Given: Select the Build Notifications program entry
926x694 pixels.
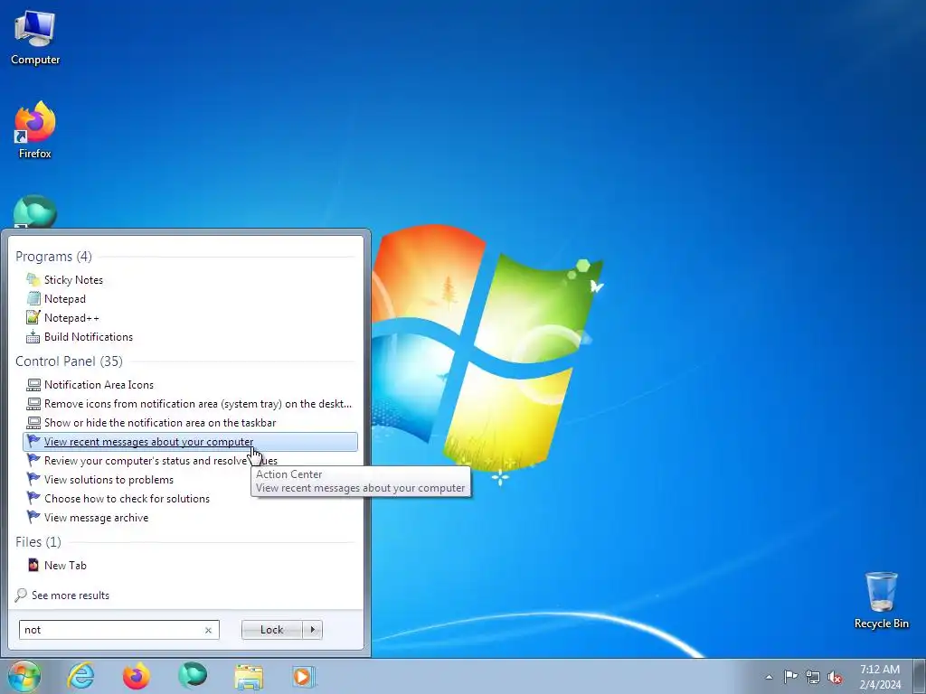Looking at the screenshot, I should [x=190, y=336].
